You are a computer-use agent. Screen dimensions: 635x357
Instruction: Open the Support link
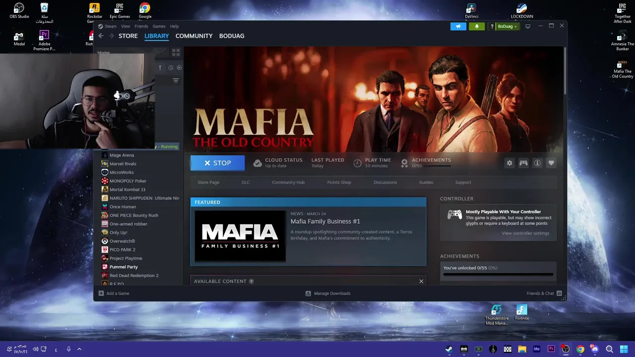463,182
